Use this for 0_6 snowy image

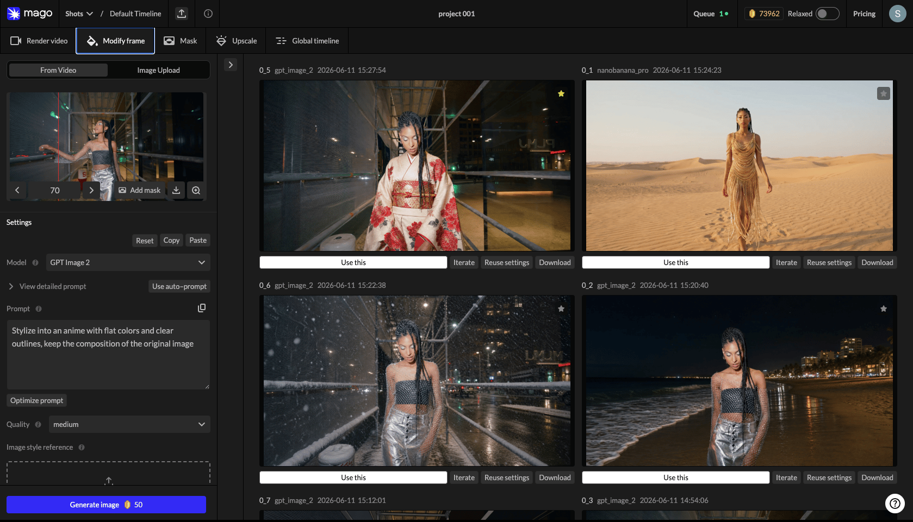tap(353, 477)
